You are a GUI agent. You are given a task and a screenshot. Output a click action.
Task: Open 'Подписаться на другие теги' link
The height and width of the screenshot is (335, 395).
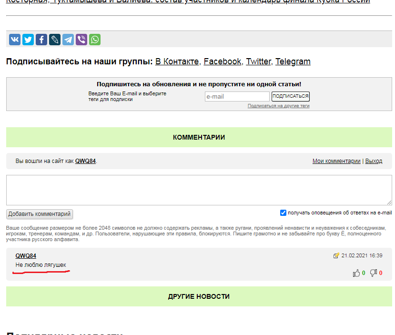[x=278, y=106]
